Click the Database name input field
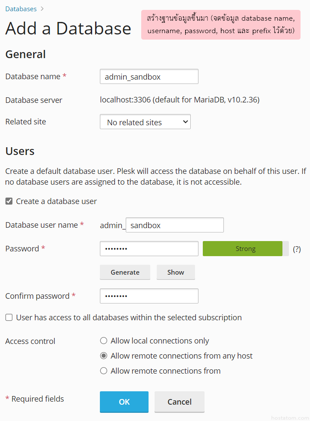 [149, 77]
